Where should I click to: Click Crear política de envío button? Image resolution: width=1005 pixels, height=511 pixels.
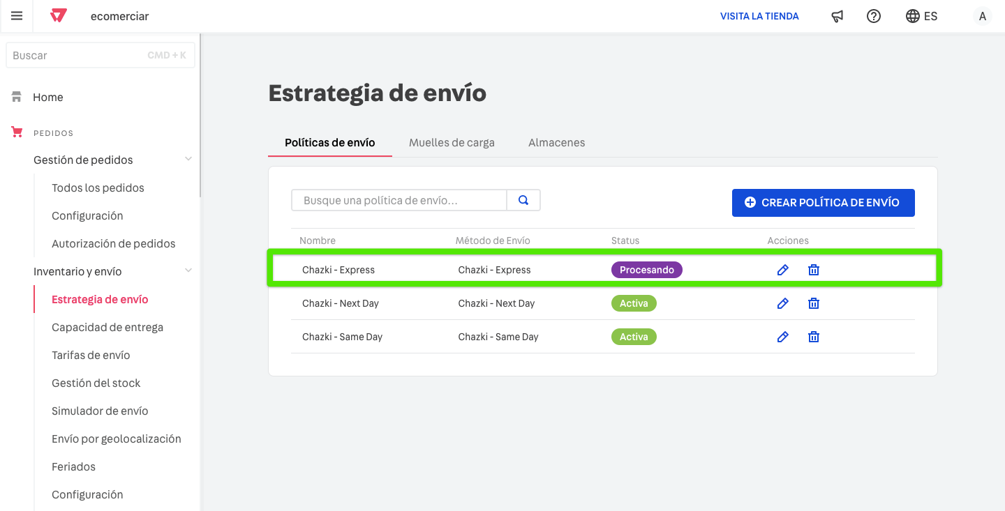click(x=824, y=202)
